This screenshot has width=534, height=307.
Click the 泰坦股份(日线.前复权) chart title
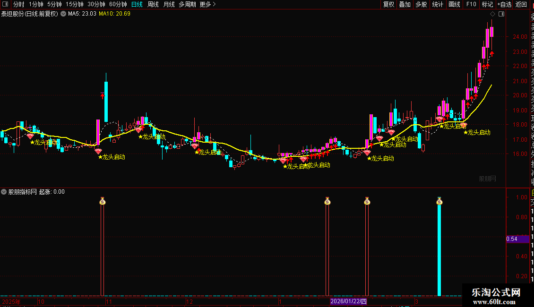pyautogui.click(x=30, y=14)
